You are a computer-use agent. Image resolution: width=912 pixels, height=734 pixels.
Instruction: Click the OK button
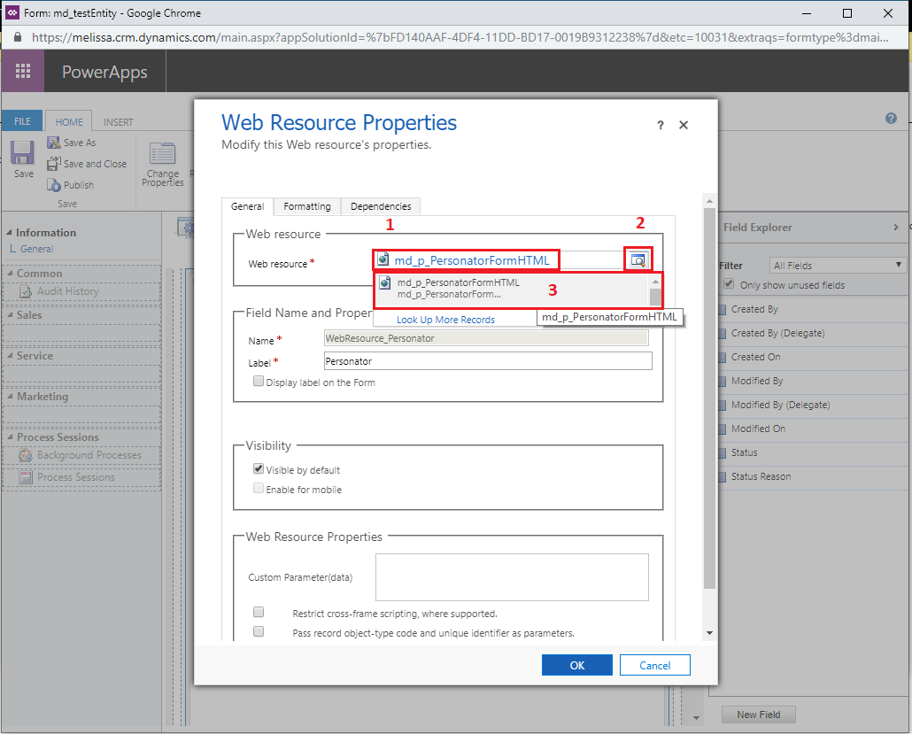pyautogui.click(x=577, y=665)
